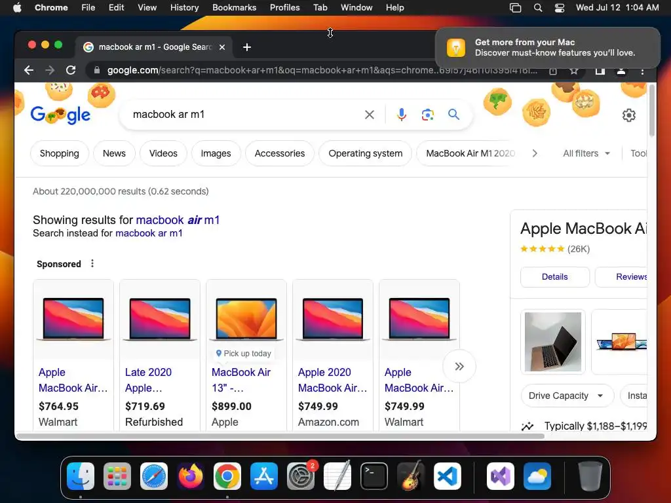The image size is (671, 503).
Task: Reload the current page
Action: pos(71,70)
